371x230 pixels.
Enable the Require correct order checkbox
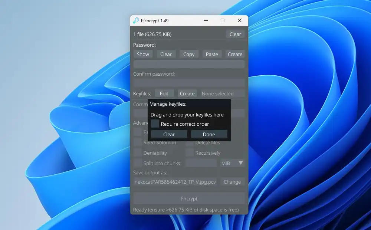[x=155, y=124]
